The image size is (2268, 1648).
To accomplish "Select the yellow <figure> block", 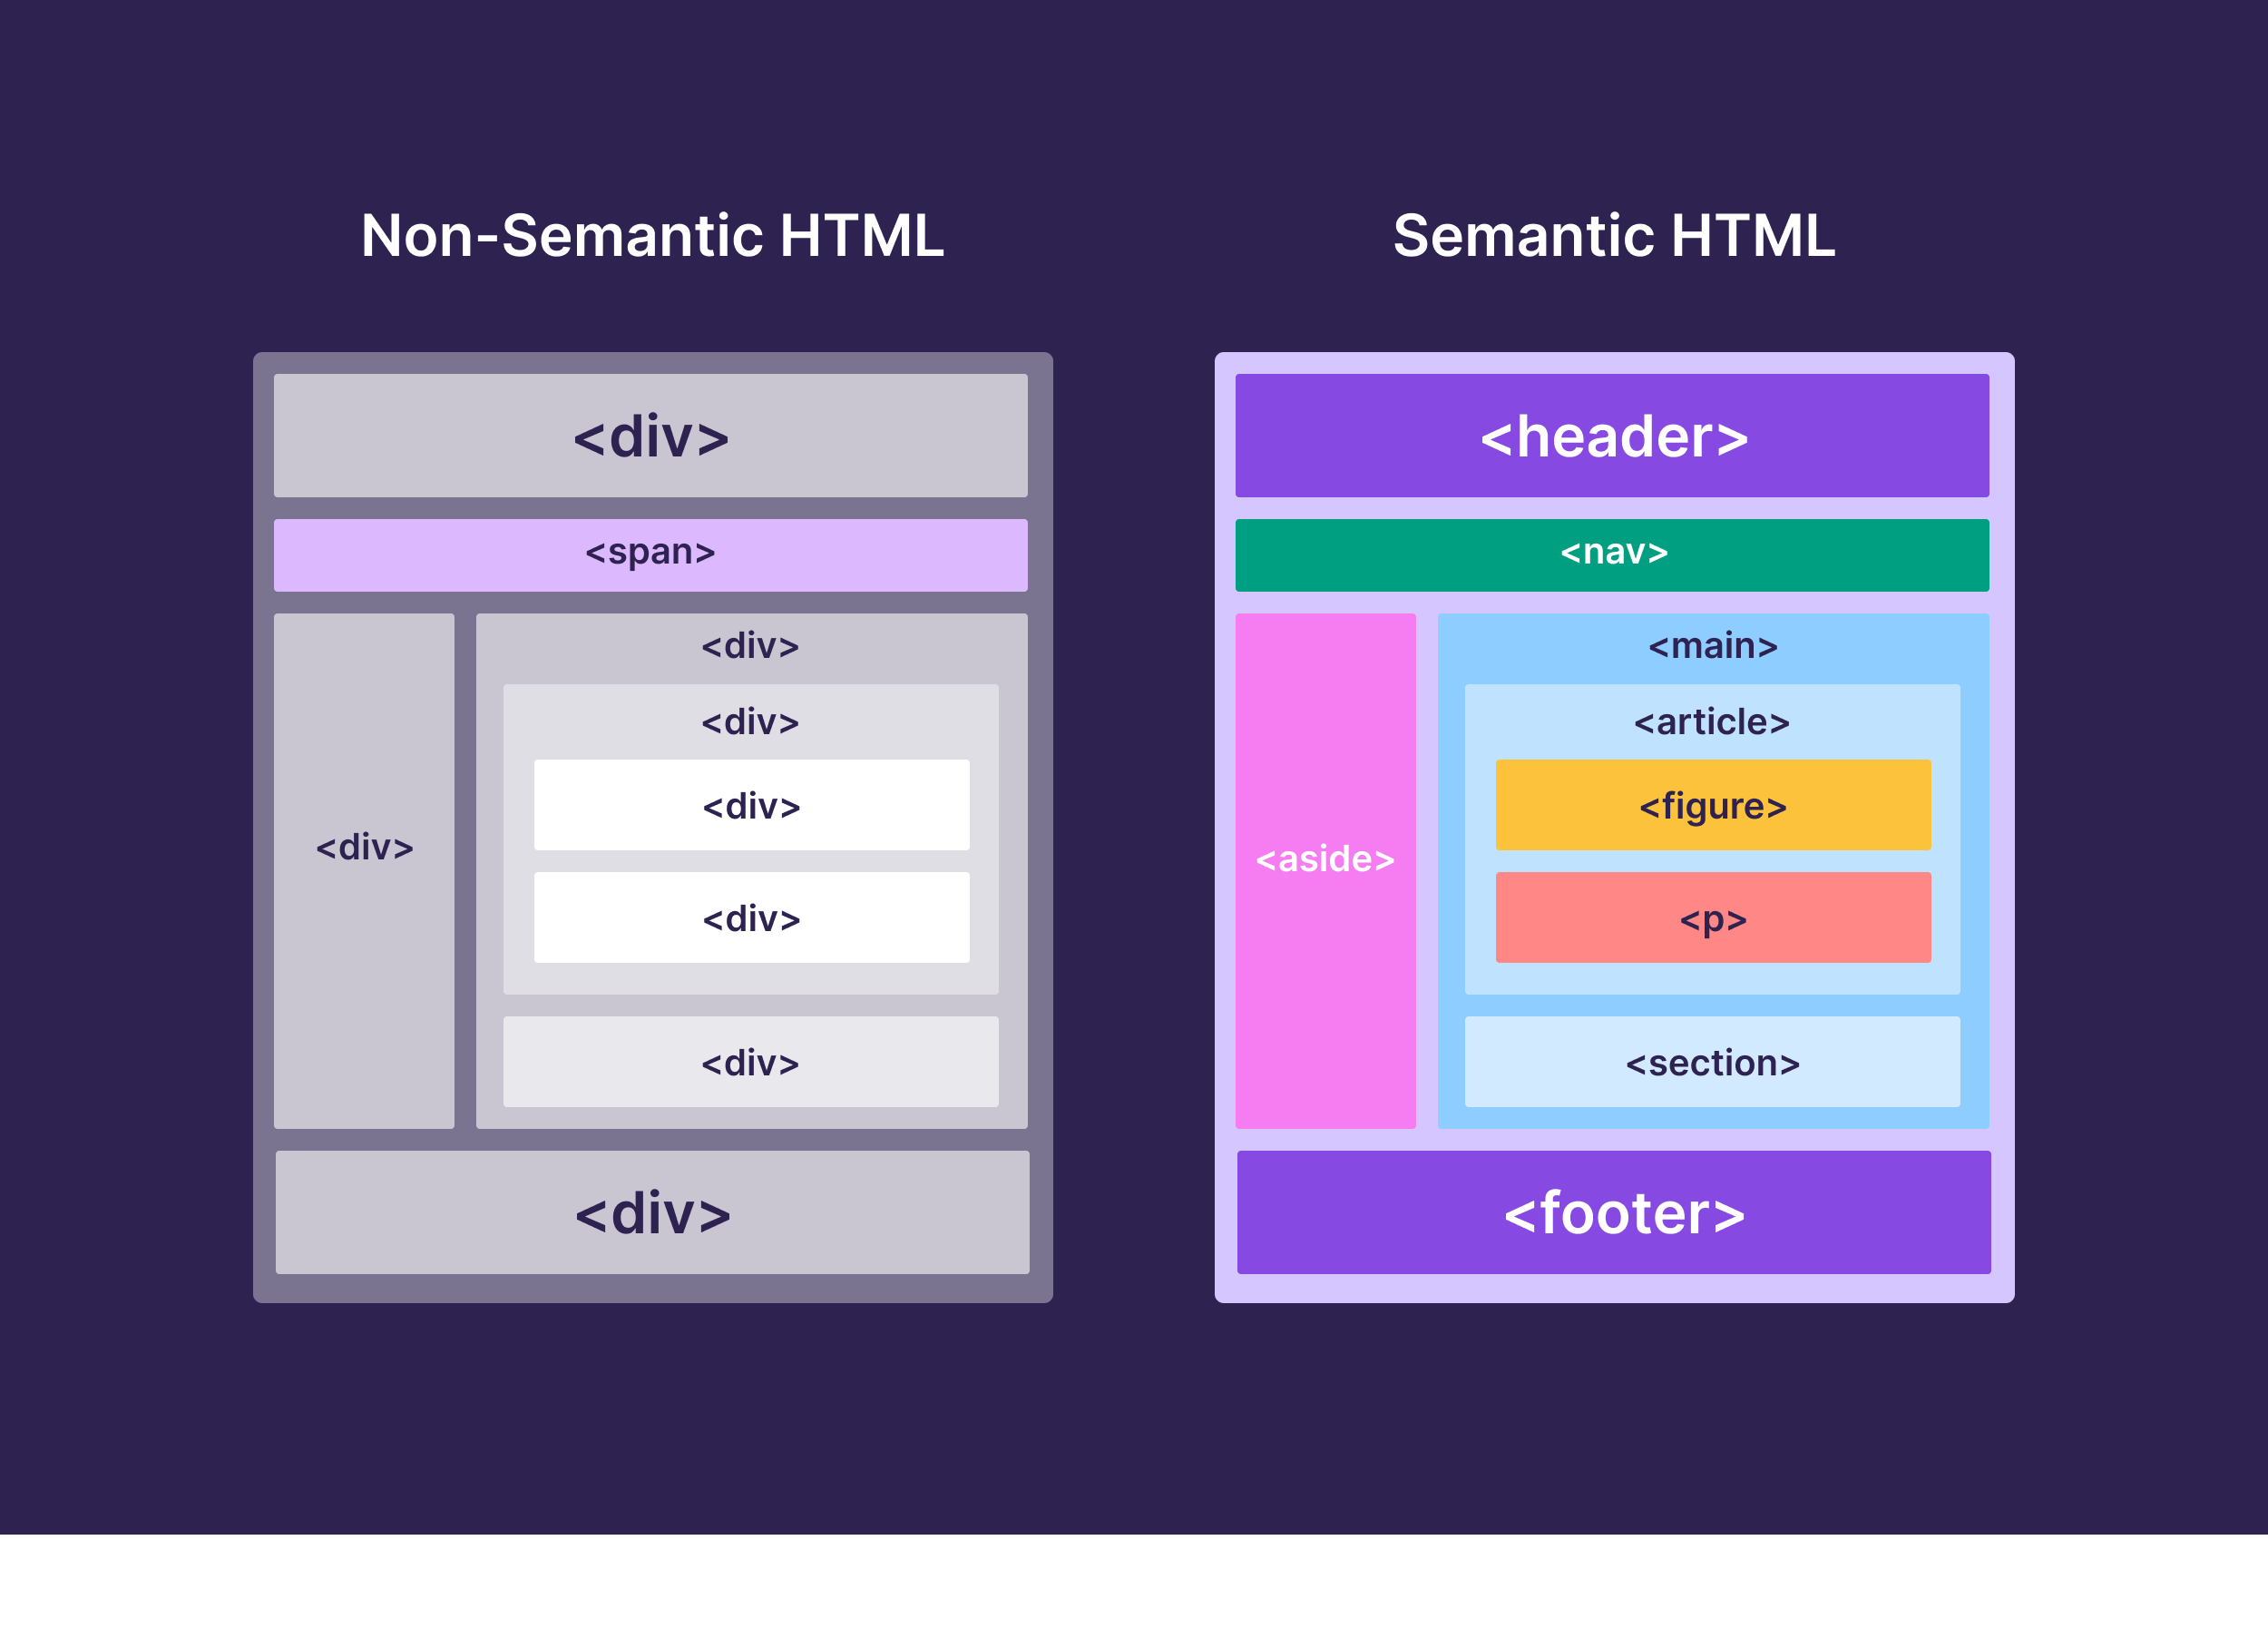I will [1713, 804].
